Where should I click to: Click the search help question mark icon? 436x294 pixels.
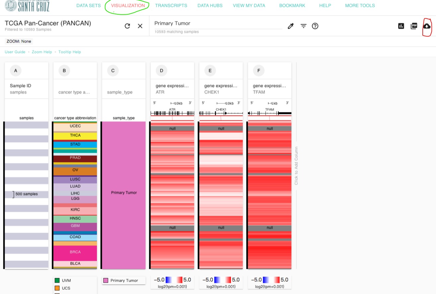(315, 26)
